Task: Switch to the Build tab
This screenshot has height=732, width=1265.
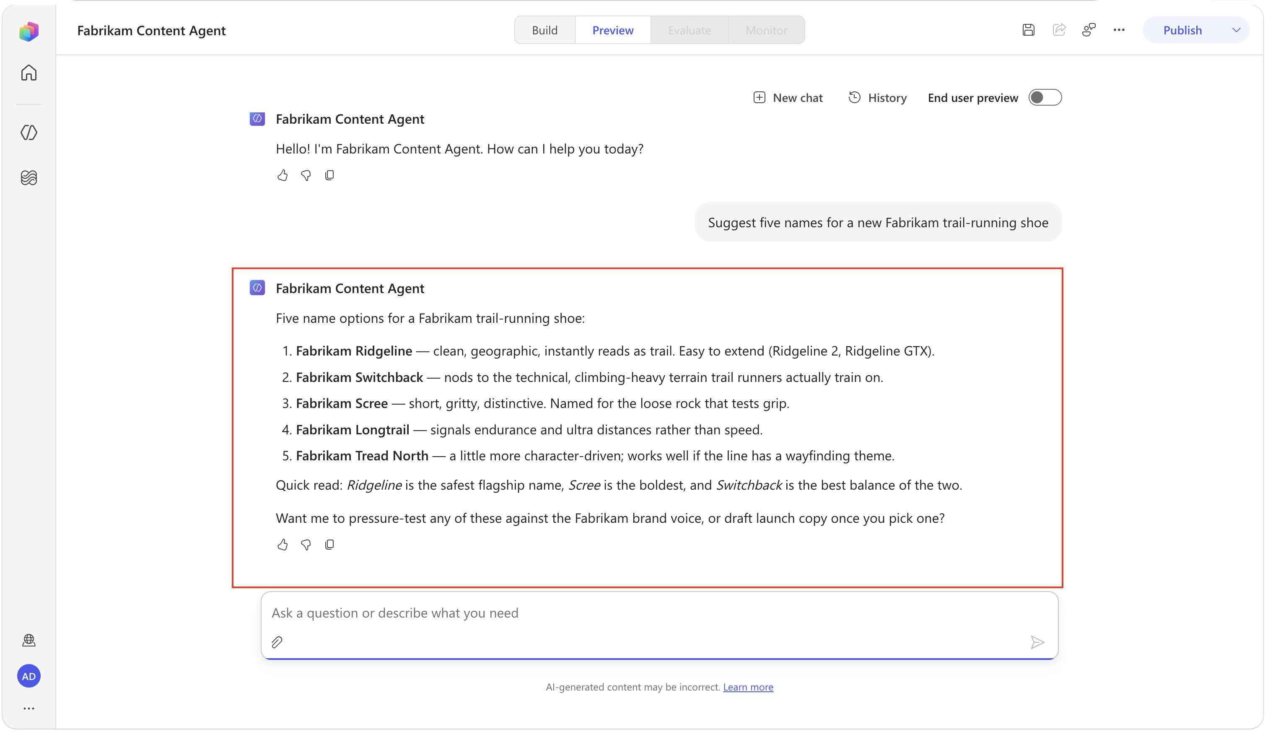Action: [544, 30]
